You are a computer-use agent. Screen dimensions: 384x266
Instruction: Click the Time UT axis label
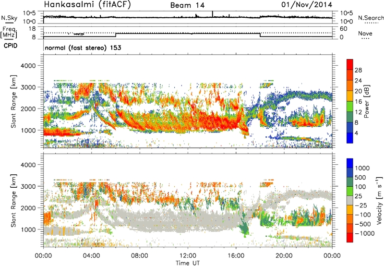188,263
